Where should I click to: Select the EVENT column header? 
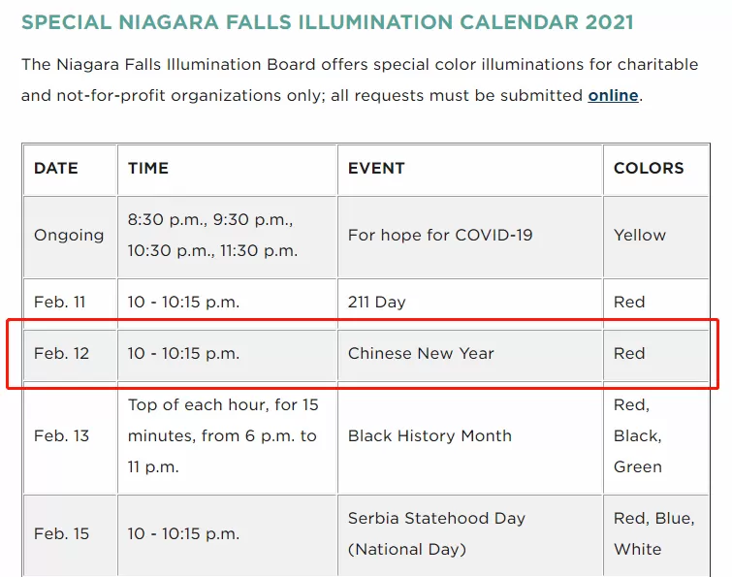pos(470,170)
